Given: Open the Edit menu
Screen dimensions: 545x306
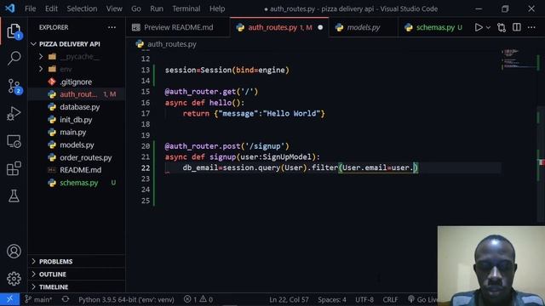Looking at the screenshot, I should [51, 8].
